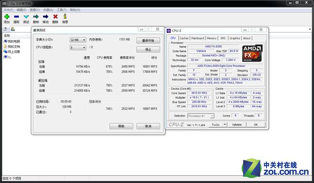The image size is (314, 183).
Task: Open the Edit (编辑) menu
Action: [22, 10]
